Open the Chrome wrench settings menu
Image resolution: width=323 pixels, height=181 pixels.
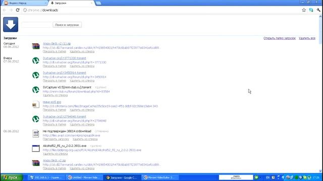tap(318, 10)
